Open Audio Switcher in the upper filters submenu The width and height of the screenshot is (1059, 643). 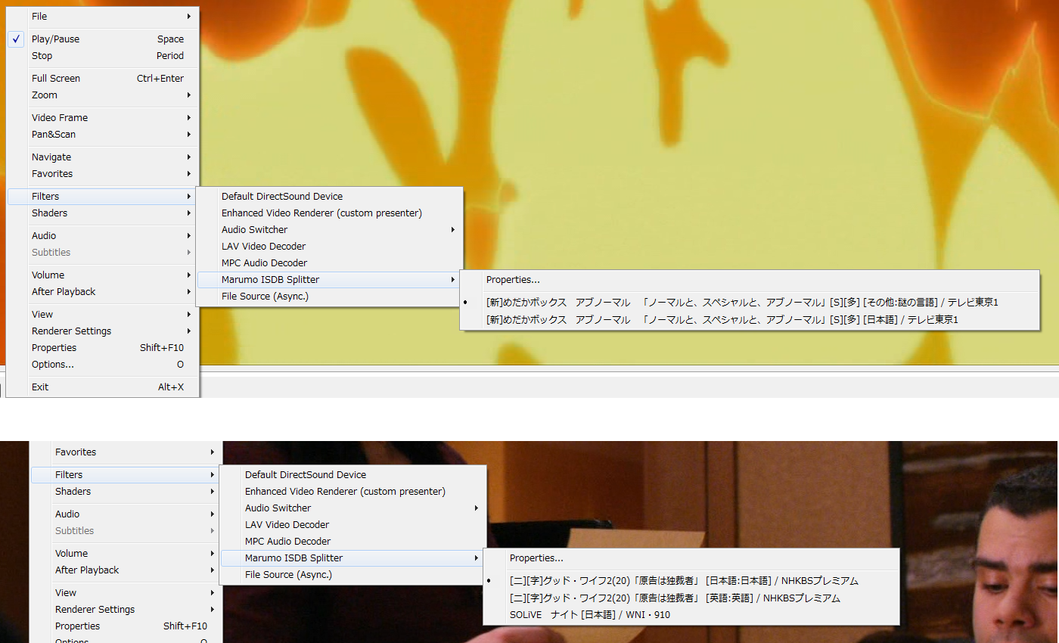pyautogui.click(x=255, y=230)
